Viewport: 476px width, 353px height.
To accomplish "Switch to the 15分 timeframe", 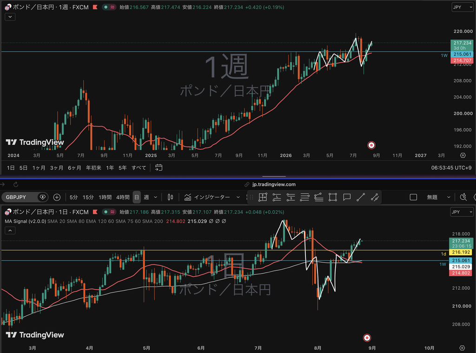I will pos(88,197).
